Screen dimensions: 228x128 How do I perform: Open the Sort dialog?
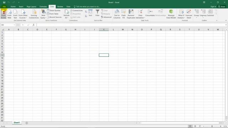tap(90, 13)
